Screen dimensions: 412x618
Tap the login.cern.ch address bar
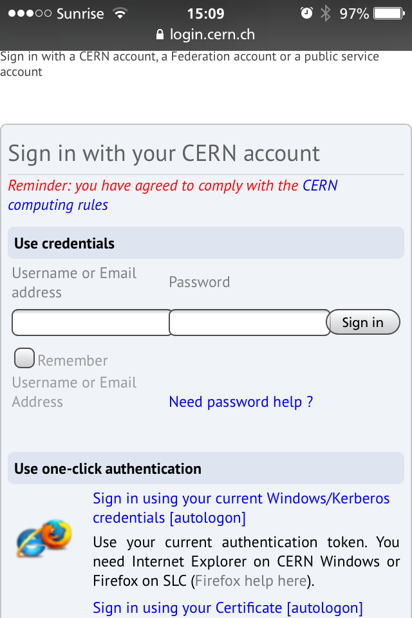(x=206, y=34)
